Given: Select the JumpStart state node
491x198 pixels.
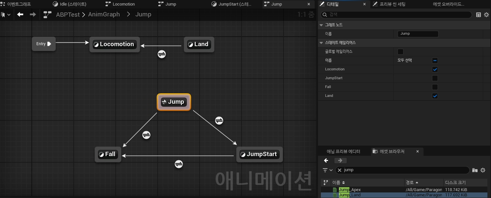Looking at the screenshot, I should click(x=259, y=154).
